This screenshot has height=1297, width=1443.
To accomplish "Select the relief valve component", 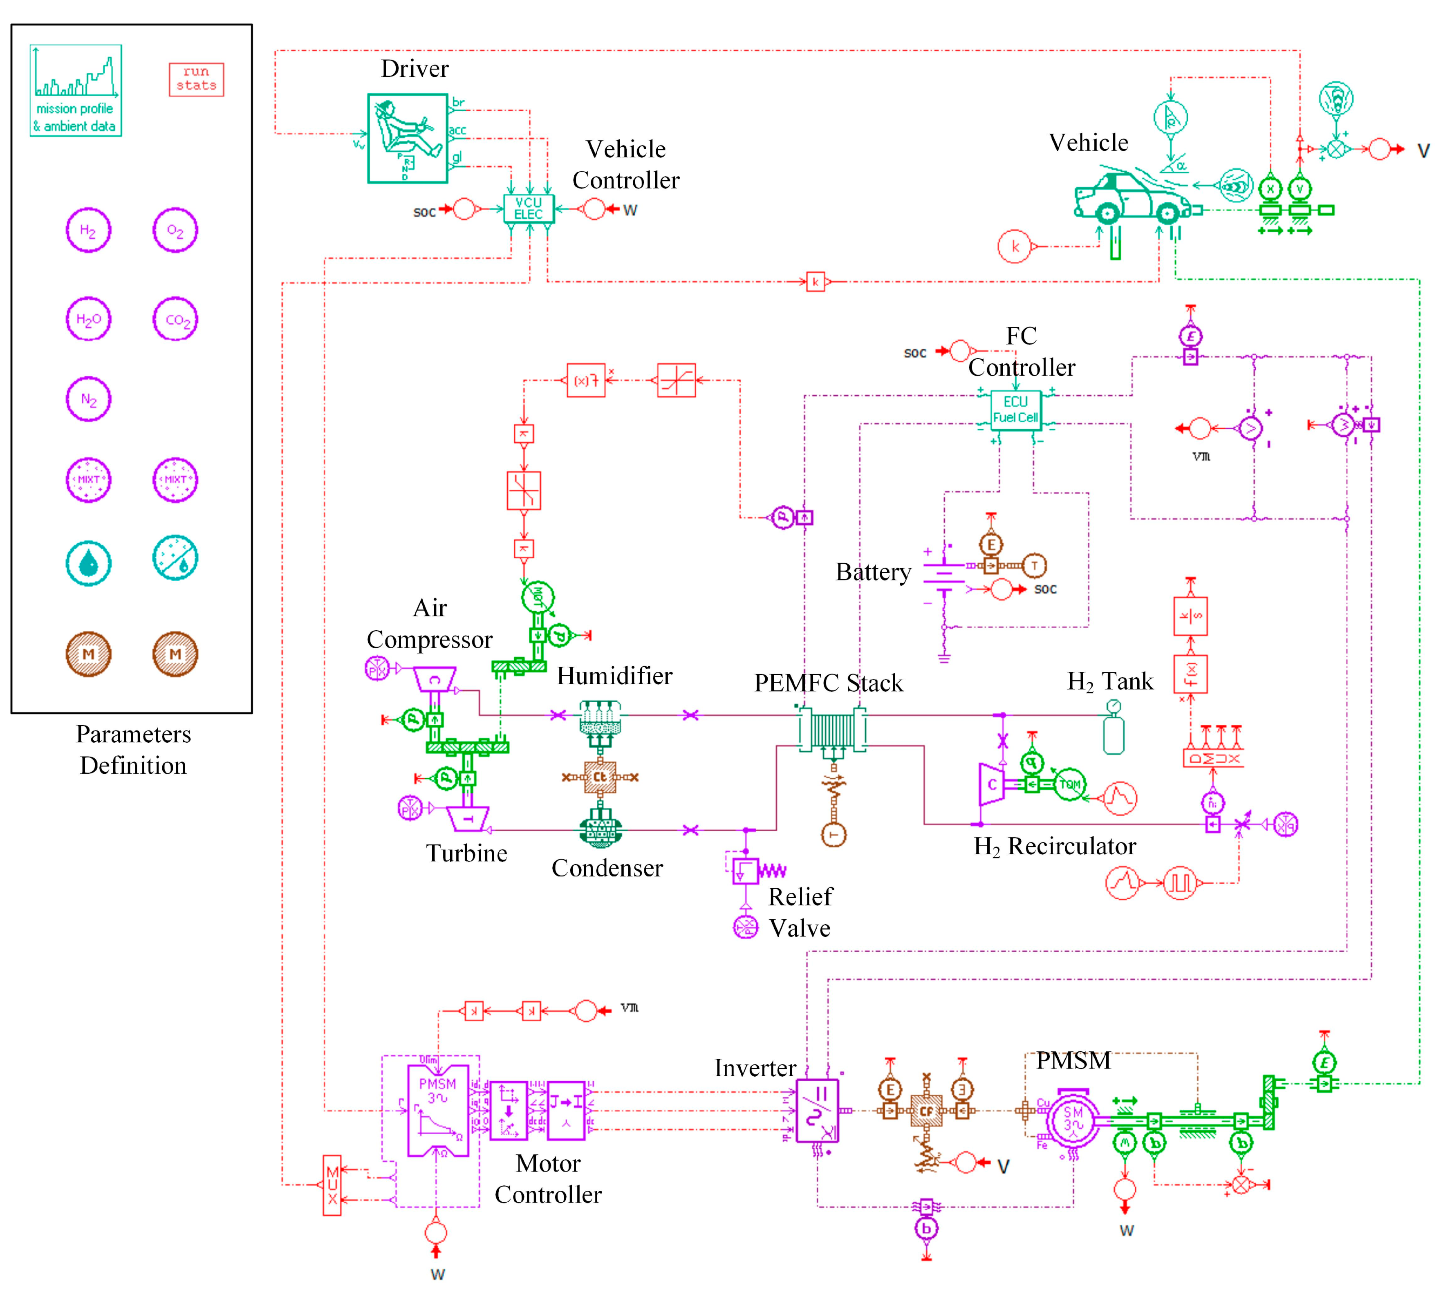I will (745, 871).
